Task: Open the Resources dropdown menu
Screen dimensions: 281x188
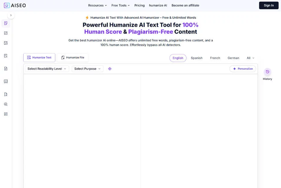Action: click(x=97, y=5)
